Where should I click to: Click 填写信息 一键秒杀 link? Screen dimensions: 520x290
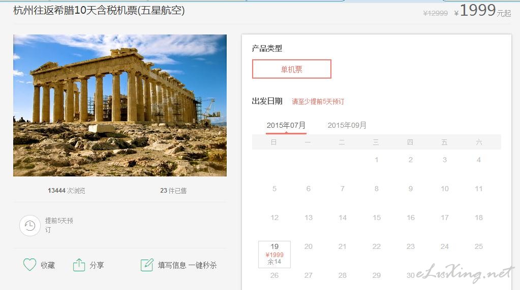(187, 265)
